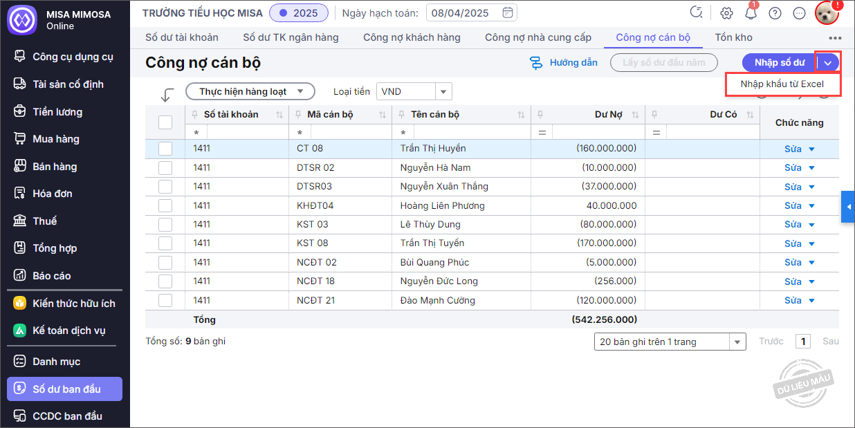Click the refresh data icon in header
Viewport: 855px width, 428px height.
click(697, 12)
